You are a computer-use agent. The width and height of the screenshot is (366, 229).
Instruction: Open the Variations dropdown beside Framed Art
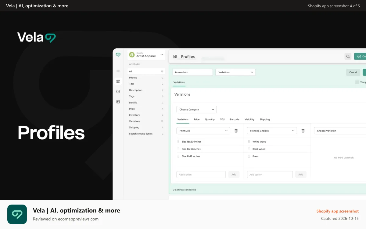coord(235,72)
